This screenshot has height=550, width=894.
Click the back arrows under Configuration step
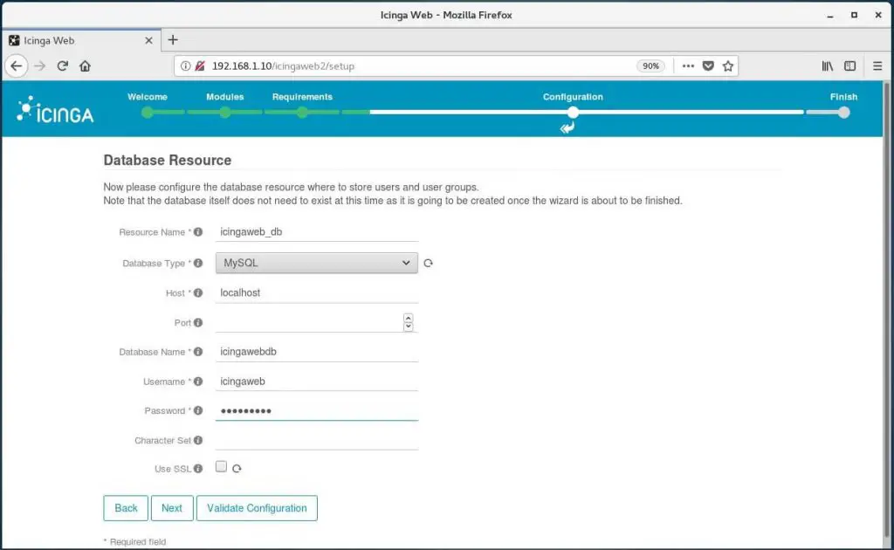pyautogui.click(x=567, y=127)
